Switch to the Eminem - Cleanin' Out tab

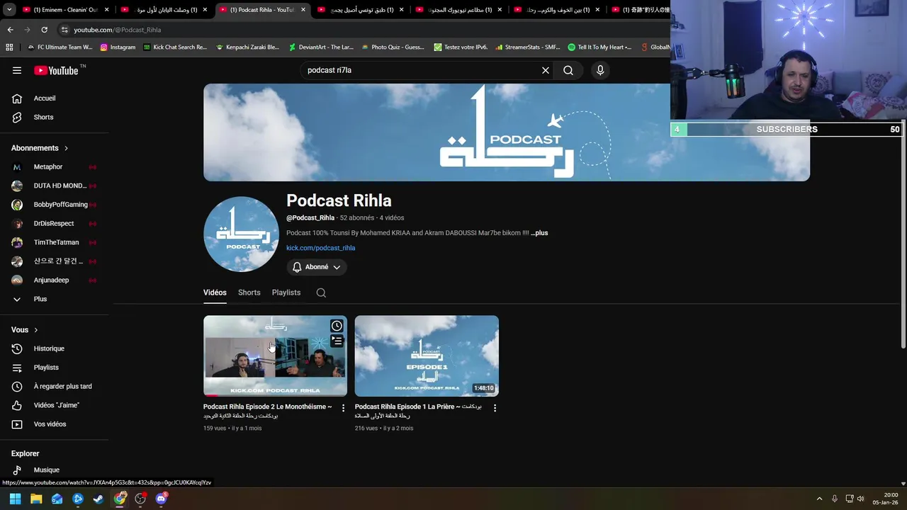[x=60, y=10]
